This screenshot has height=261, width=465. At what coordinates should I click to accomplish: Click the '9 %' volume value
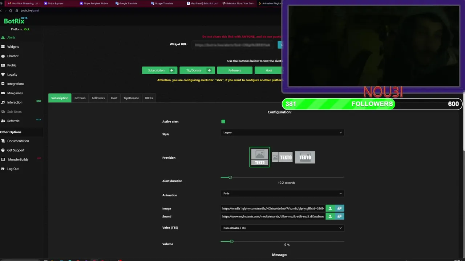[x=287, y=245]
